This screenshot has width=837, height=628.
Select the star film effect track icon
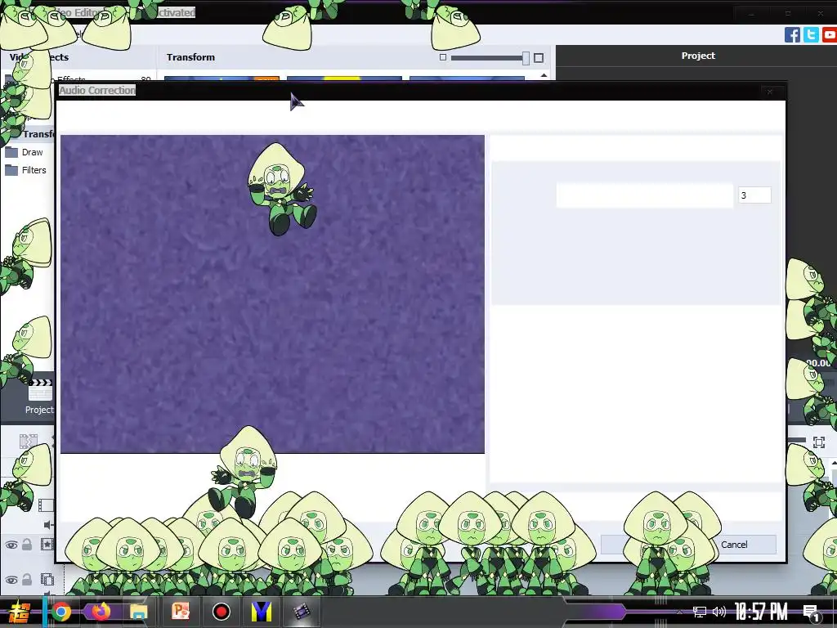pyautogui.click(x=47, y=545)
